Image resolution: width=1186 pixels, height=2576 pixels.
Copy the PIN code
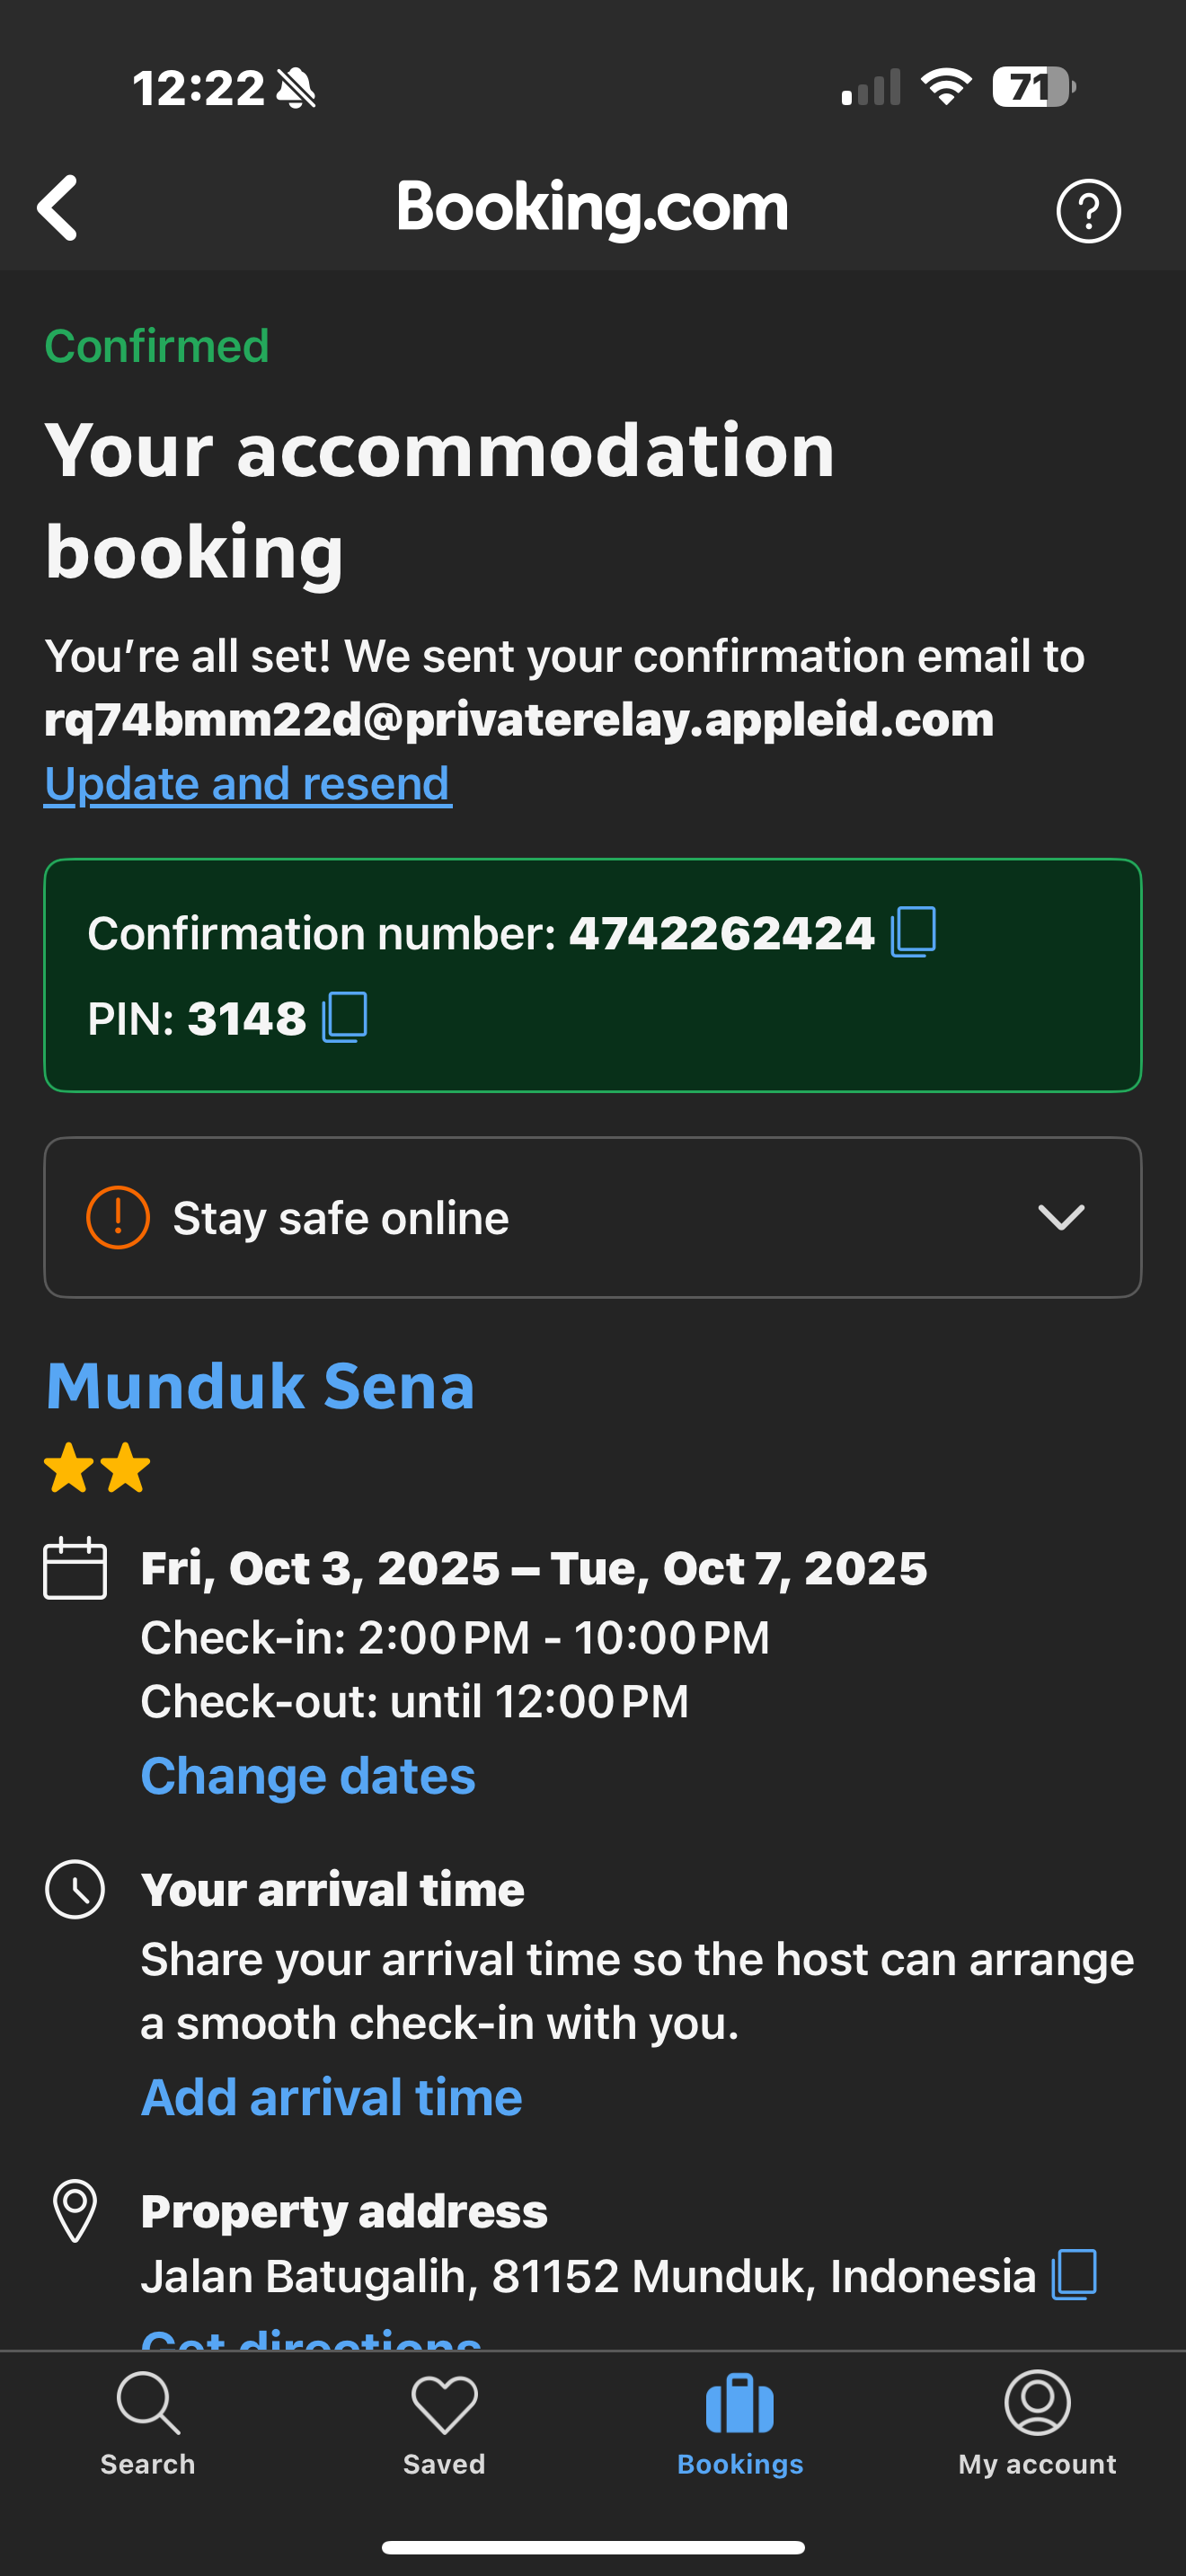click(345, 1018)
